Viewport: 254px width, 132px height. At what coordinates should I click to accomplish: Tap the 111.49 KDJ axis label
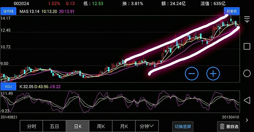tap(7, 94)
